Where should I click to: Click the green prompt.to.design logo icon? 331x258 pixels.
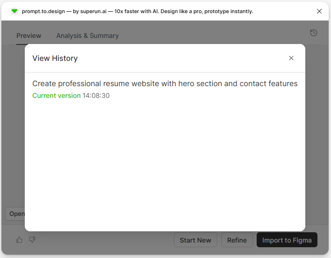[14, 11]
